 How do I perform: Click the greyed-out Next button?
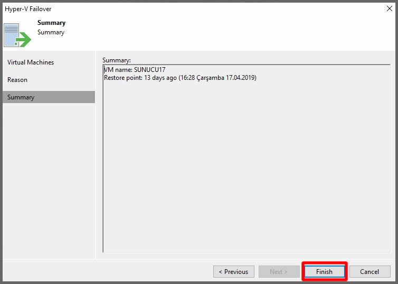(x=279, y=272)
